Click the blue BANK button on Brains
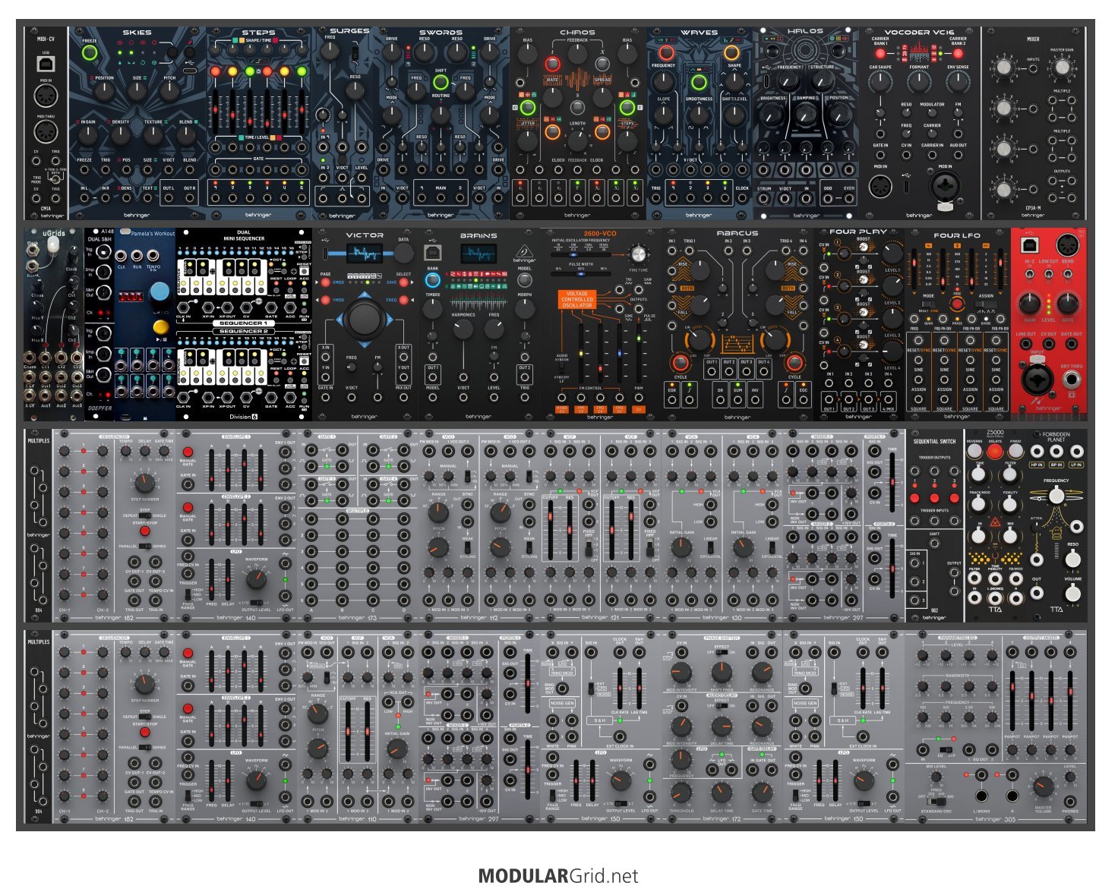Image resolution: width=1118 pixels, height=892 pixels. point(433,280)
